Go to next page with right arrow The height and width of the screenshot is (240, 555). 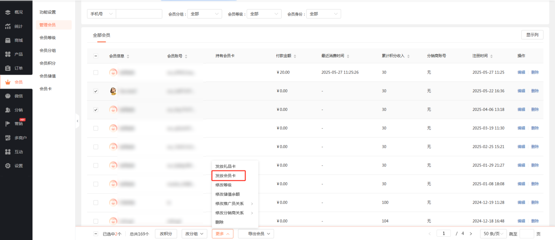click(x=471, y=234)
